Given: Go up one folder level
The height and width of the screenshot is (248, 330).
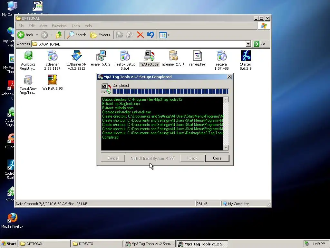Looking at the screenshot, I should [x=59, y=35].
